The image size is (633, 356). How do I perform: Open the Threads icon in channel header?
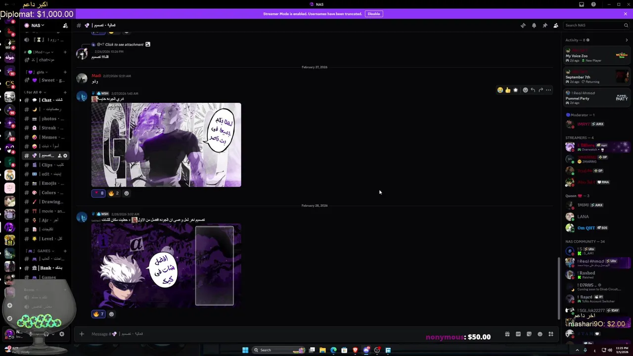pyautogui.click(x=523, y=25)
